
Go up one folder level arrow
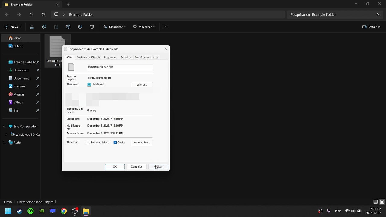pyautogui.click(x=31, y=14)
